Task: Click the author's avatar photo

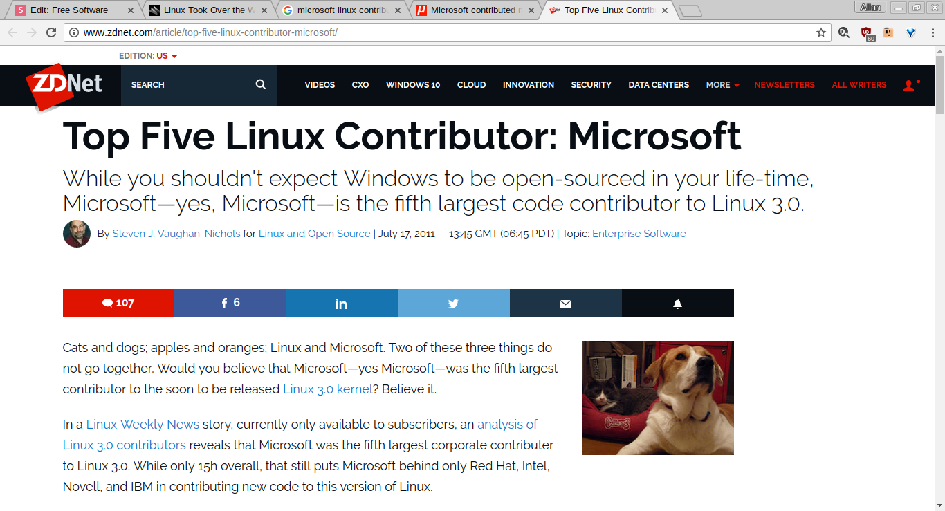Action: click(77, 234)
